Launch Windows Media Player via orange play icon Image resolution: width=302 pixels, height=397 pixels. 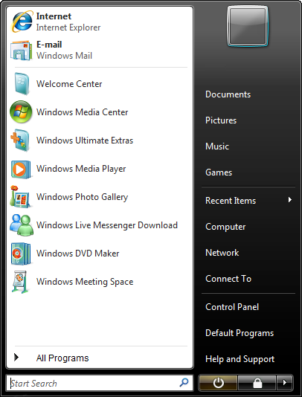21,169
